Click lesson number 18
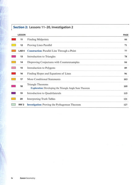The height and width of the screenshot is (185, 138). point(21,86)
